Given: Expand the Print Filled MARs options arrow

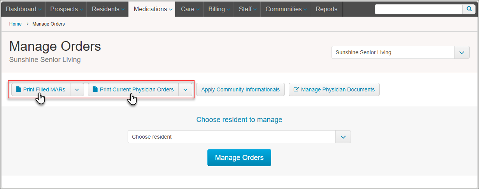Looking at the screenshot, I should point(77,89).
